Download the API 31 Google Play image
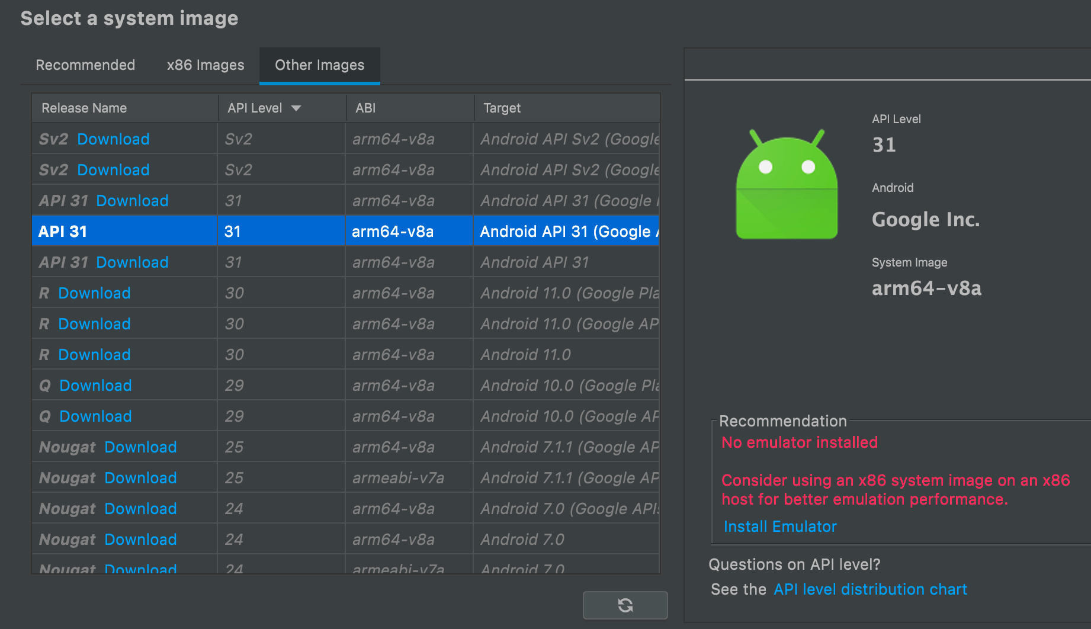1091x629 pixels. [131, 201]
